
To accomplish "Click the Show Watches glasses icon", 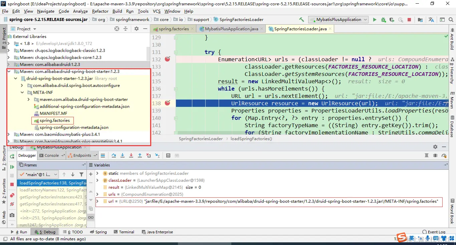I will (x=91, y=217).
